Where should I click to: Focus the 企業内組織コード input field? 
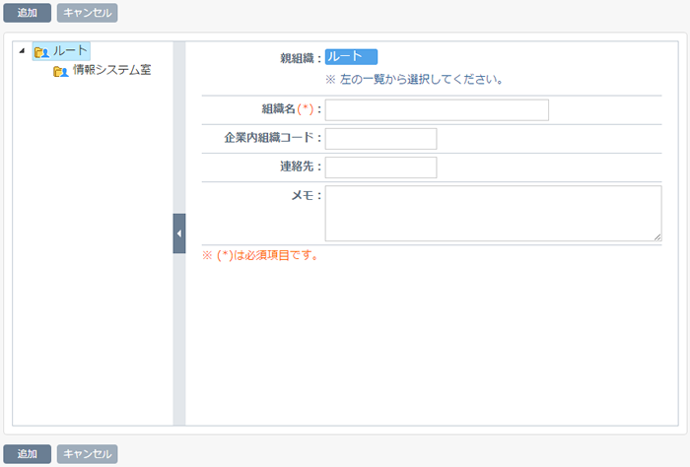point(380,139)
